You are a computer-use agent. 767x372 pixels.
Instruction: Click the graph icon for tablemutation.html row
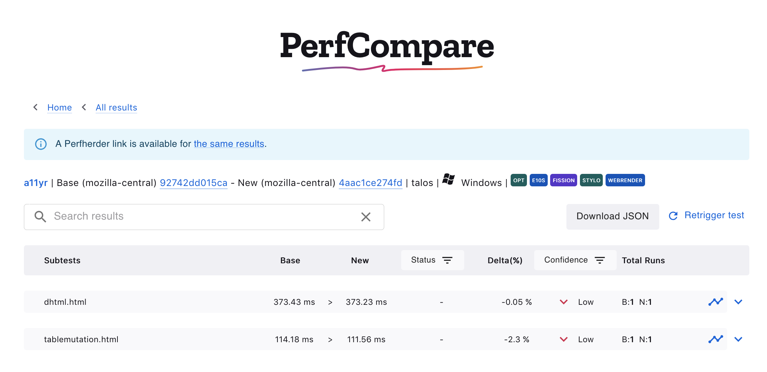[x=715, y=339]
